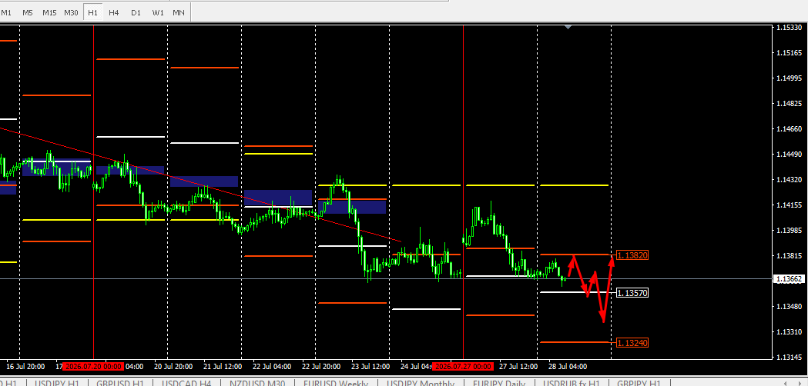Viewport: 808px width, 386px height.
Task: Open the USDCAD H4 chart tab
Action: click(x=186, y=383)
